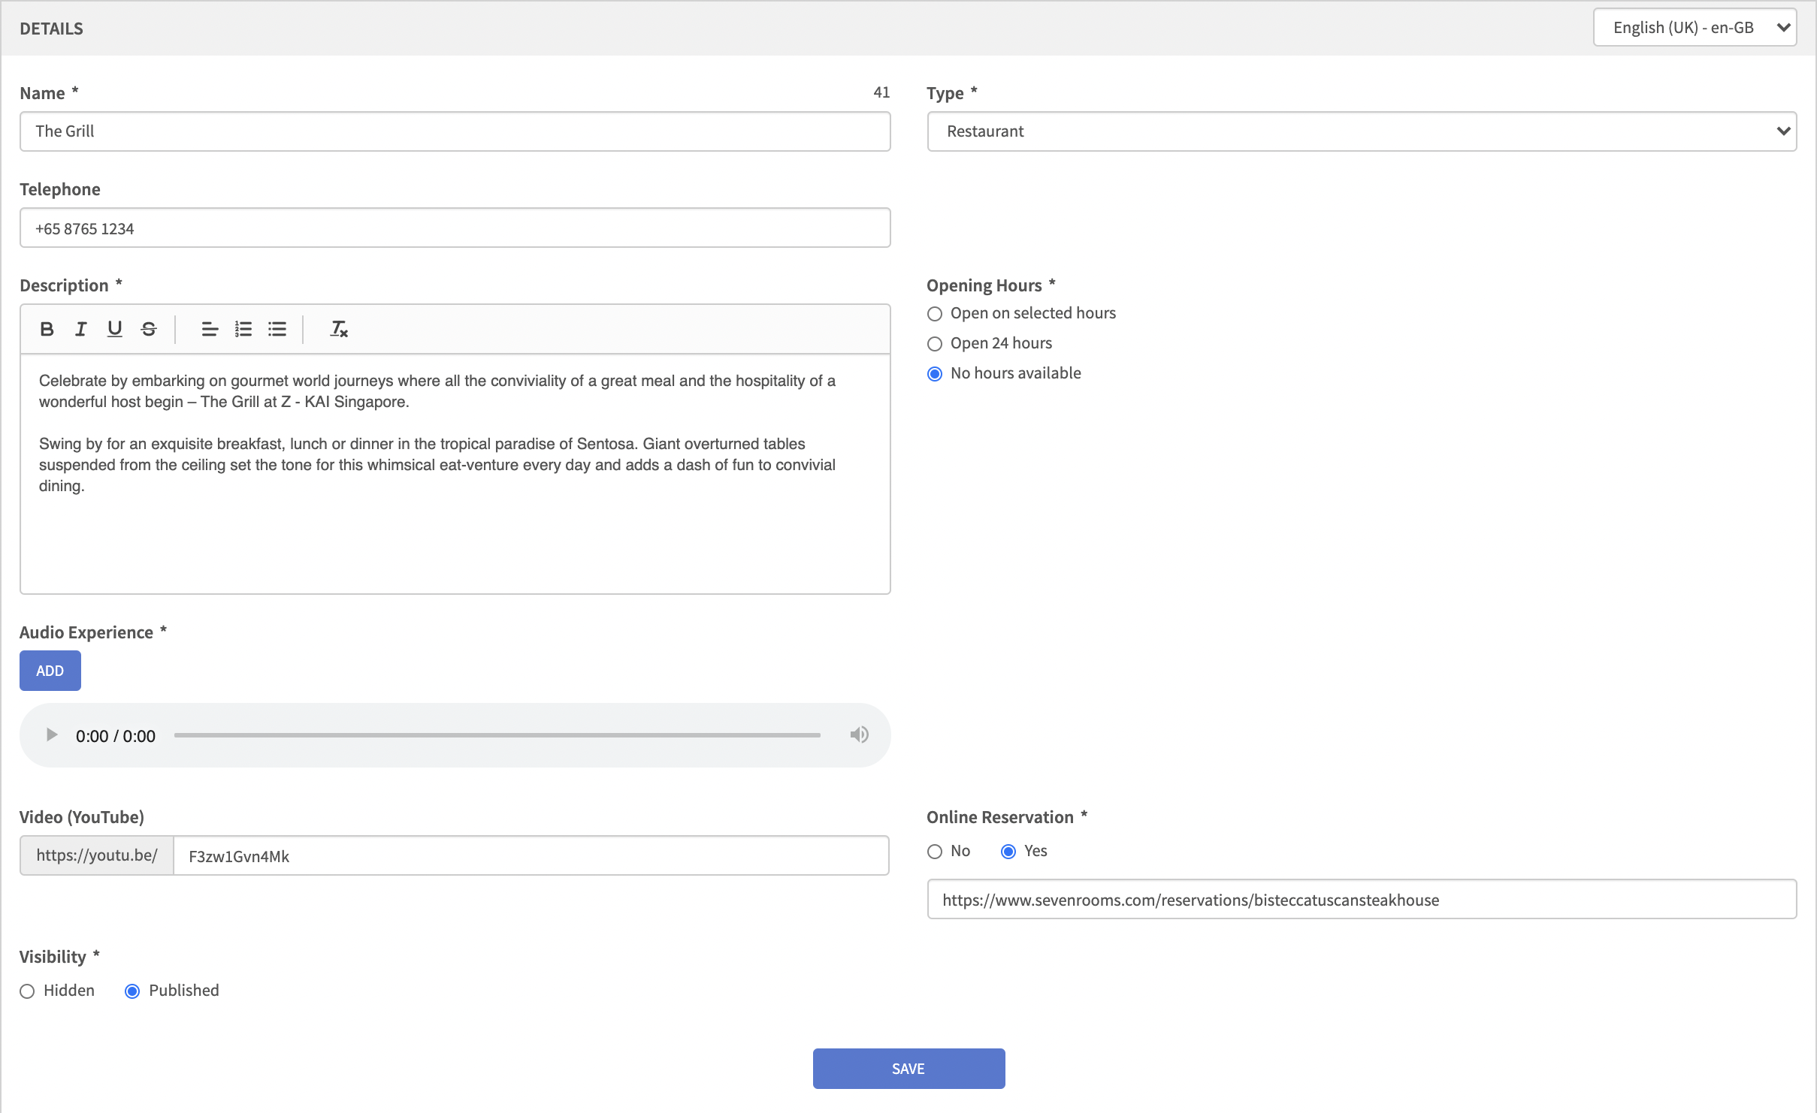
Task: Click the Telephone input field
Action: tap(455, 228)
